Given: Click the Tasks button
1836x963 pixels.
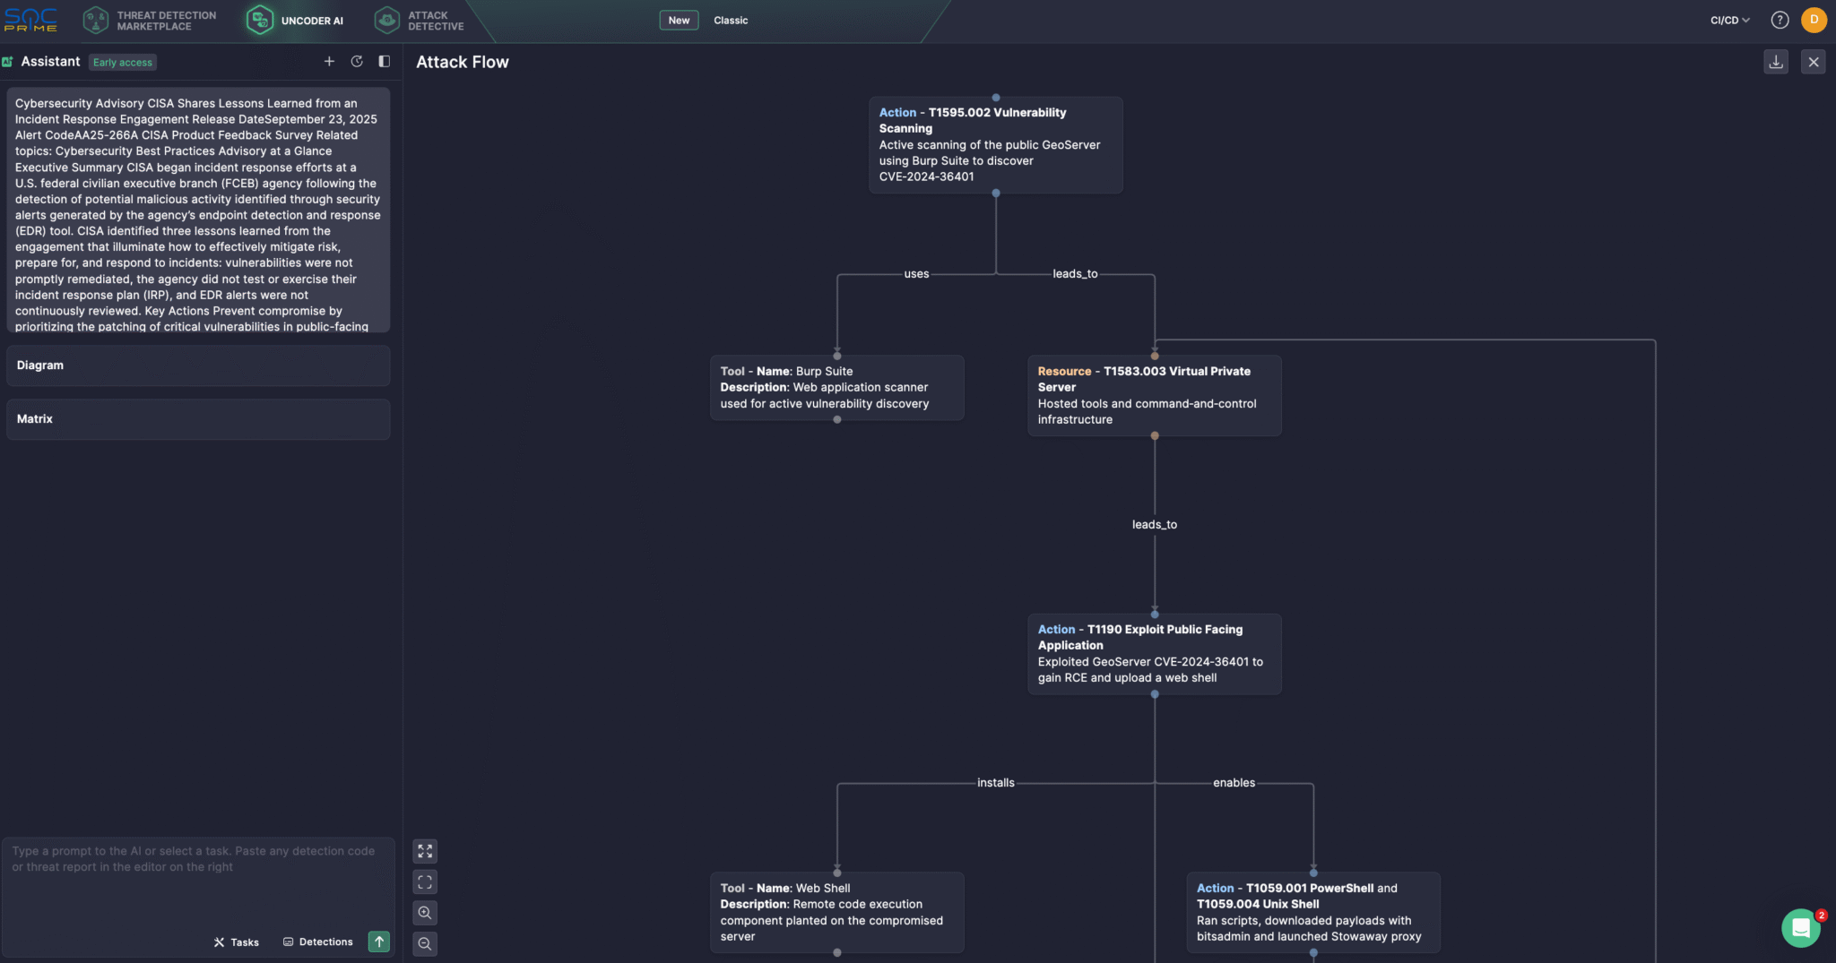Looking at the screenshot, I should [x=237, y=942].
